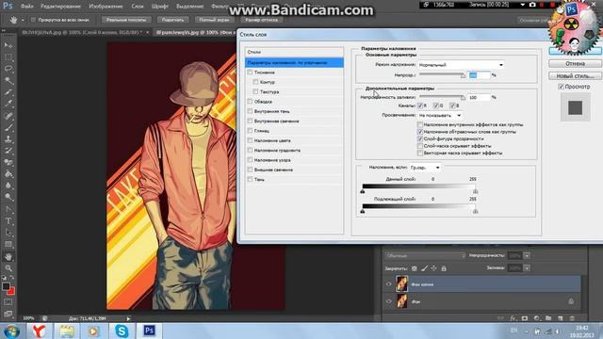The image size is (603, 339).
Task: Select the Eyedropper tool
Action: [8, 104]
